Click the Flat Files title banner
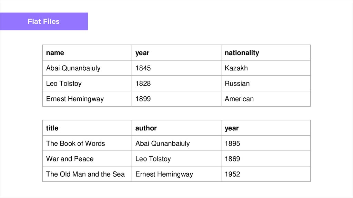This screenshot has height=198, width=353. pos(44,21)
